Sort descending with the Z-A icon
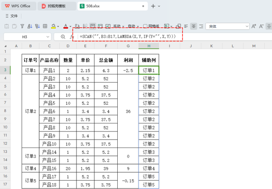 pyautogui.click(x=37, y=26)
